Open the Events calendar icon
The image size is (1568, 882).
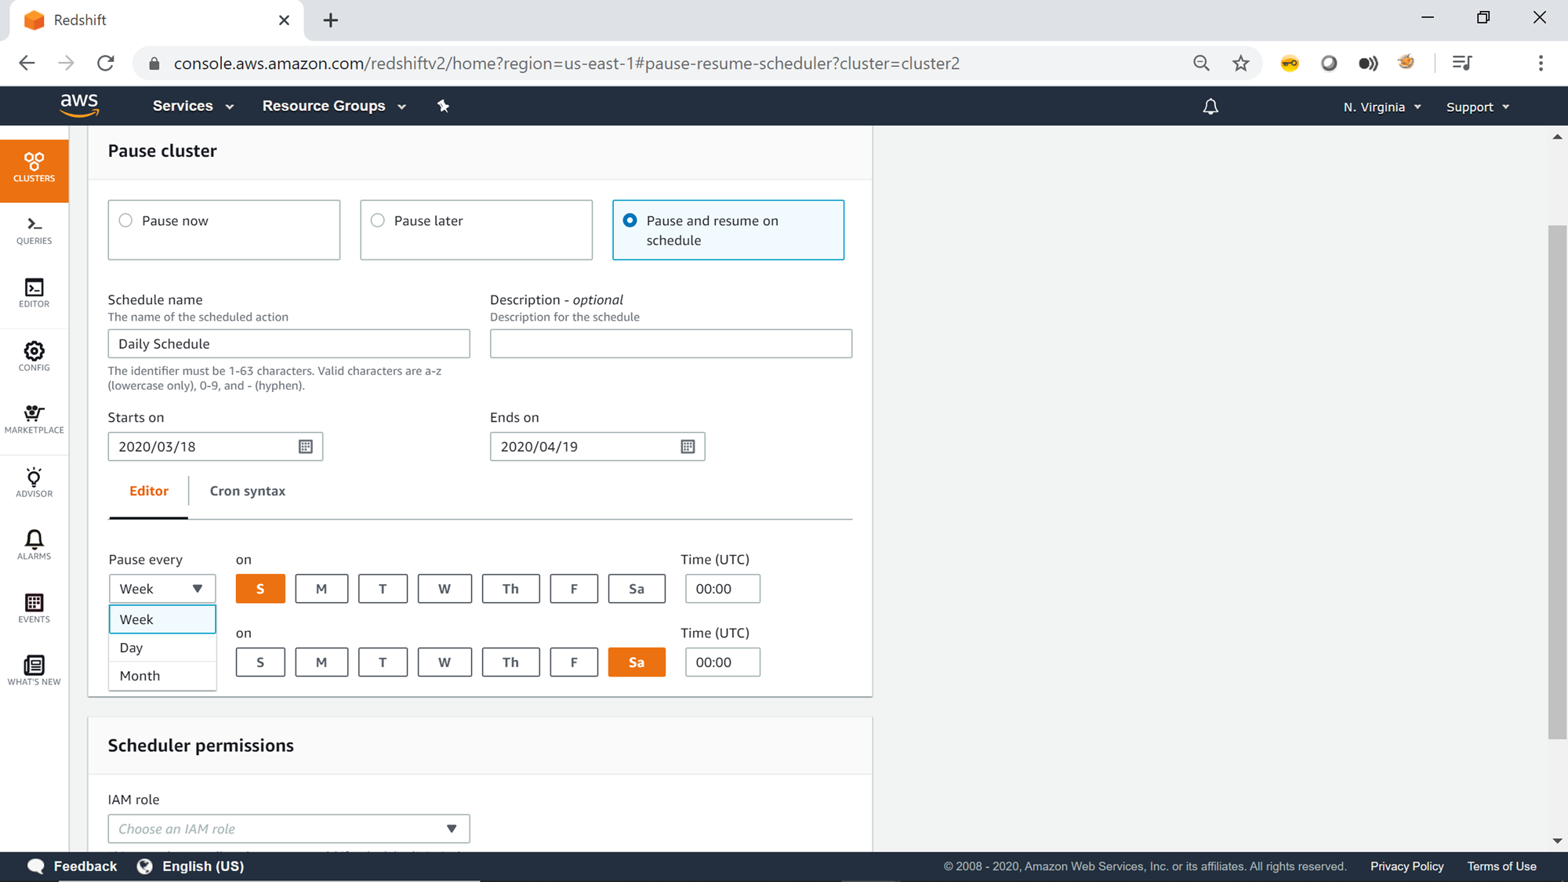[34, 608]
